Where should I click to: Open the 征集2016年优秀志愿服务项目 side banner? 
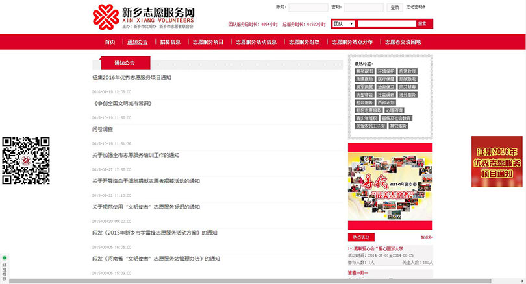pyautogui.click(x=497, y=162)
